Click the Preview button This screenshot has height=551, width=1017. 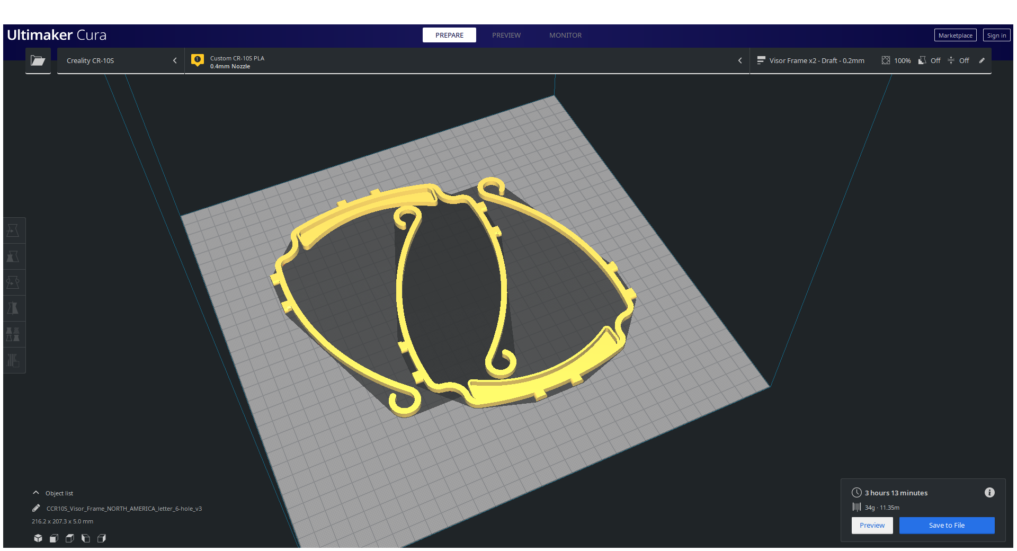pos(872,525)
